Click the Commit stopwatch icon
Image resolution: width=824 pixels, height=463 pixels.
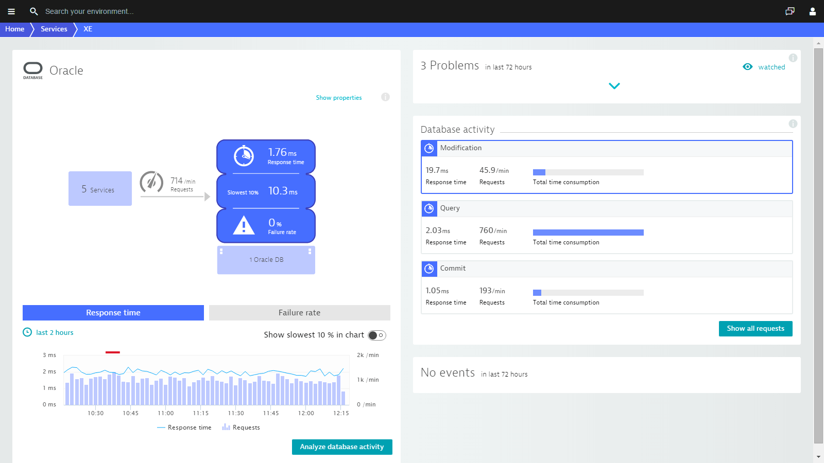point(429,269)
